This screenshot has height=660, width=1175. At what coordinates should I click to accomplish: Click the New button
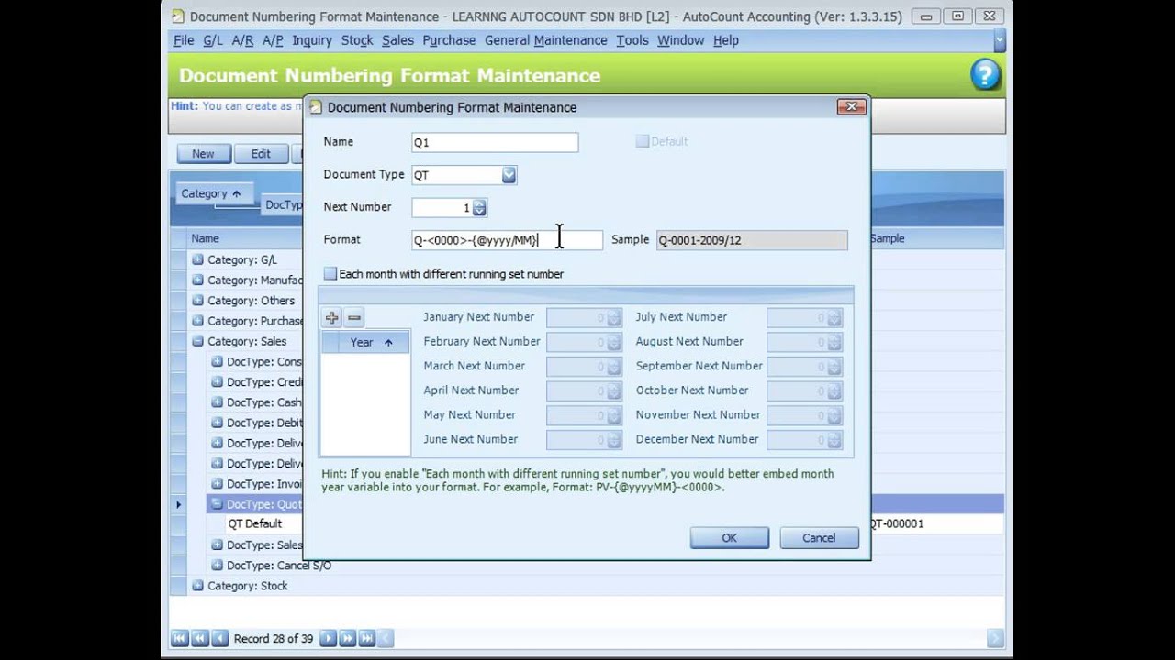203,154
